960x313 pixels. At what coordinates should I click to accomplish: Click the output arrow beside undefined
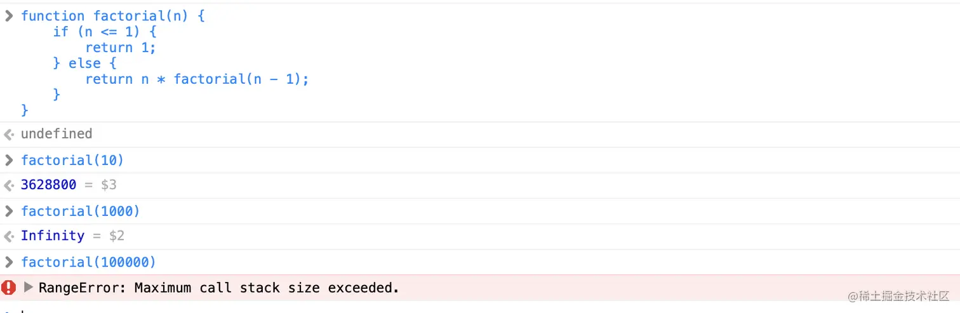(x=9, y=134)
